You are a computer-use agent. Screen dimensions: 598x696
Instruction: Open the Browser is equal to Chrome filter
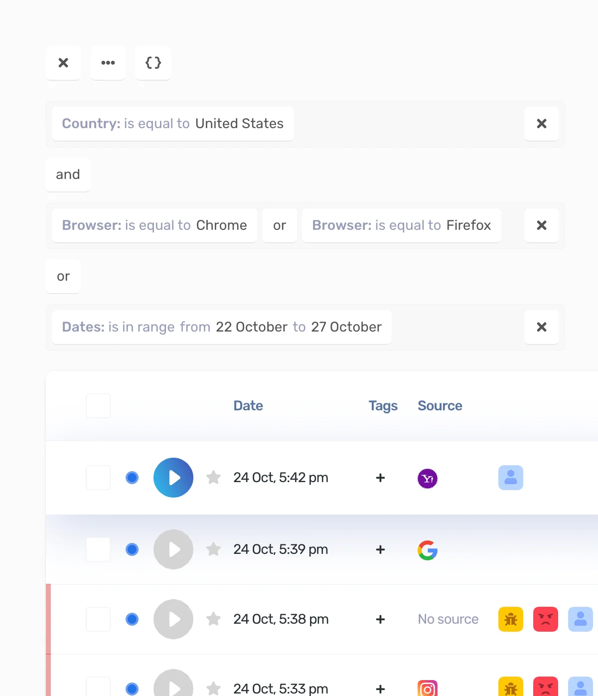coord(154,225)
